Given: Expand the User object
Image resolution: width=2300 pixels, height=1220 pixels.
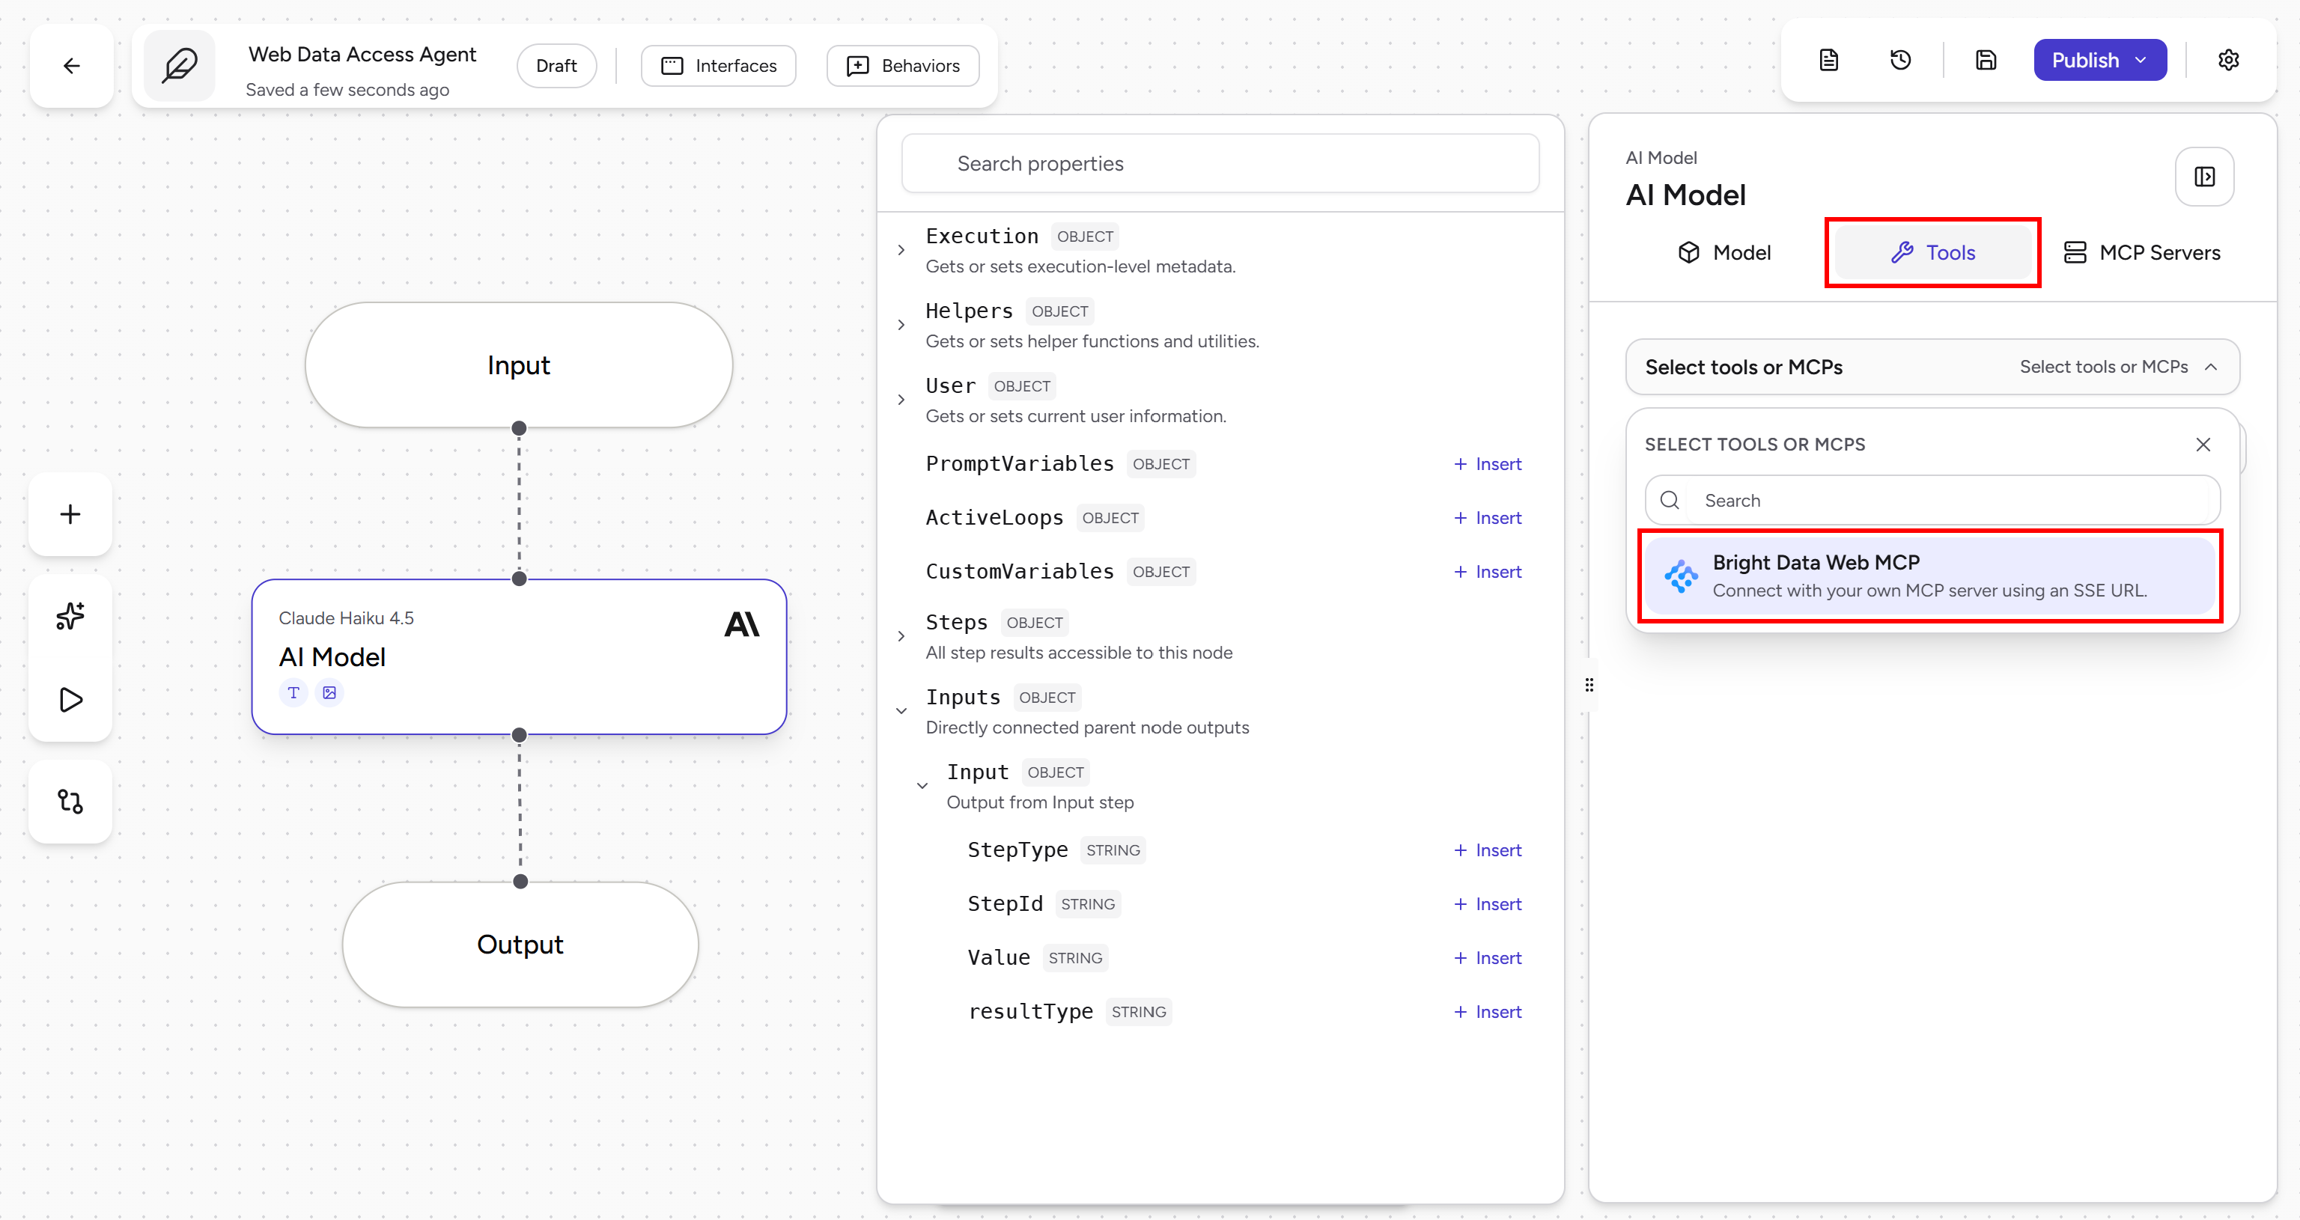Looking at the screenshot, I should (x=901, y=400).
